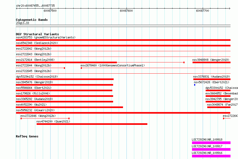Image resolution: width=238 pixels, height=159 pixels.
Task: Click esv2722645 (Wong2012b) label
Action: click(34, 71)
